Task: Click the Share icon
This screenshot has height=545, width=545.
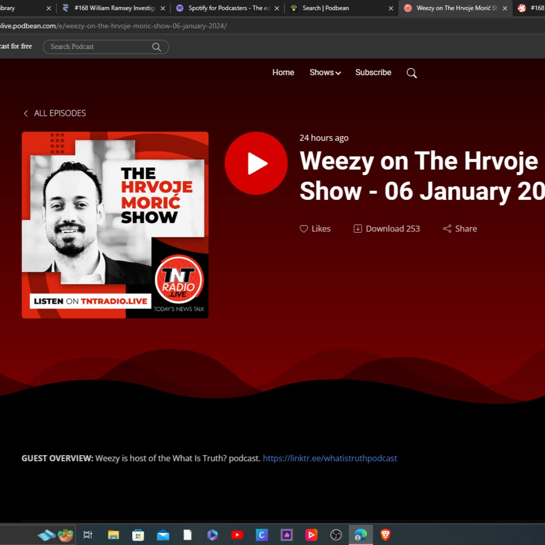Action: pos(447,229)
